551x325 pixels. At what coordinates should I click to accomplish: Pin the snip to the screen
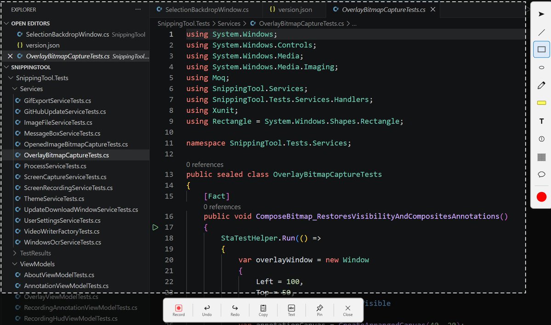coord(319,310)
